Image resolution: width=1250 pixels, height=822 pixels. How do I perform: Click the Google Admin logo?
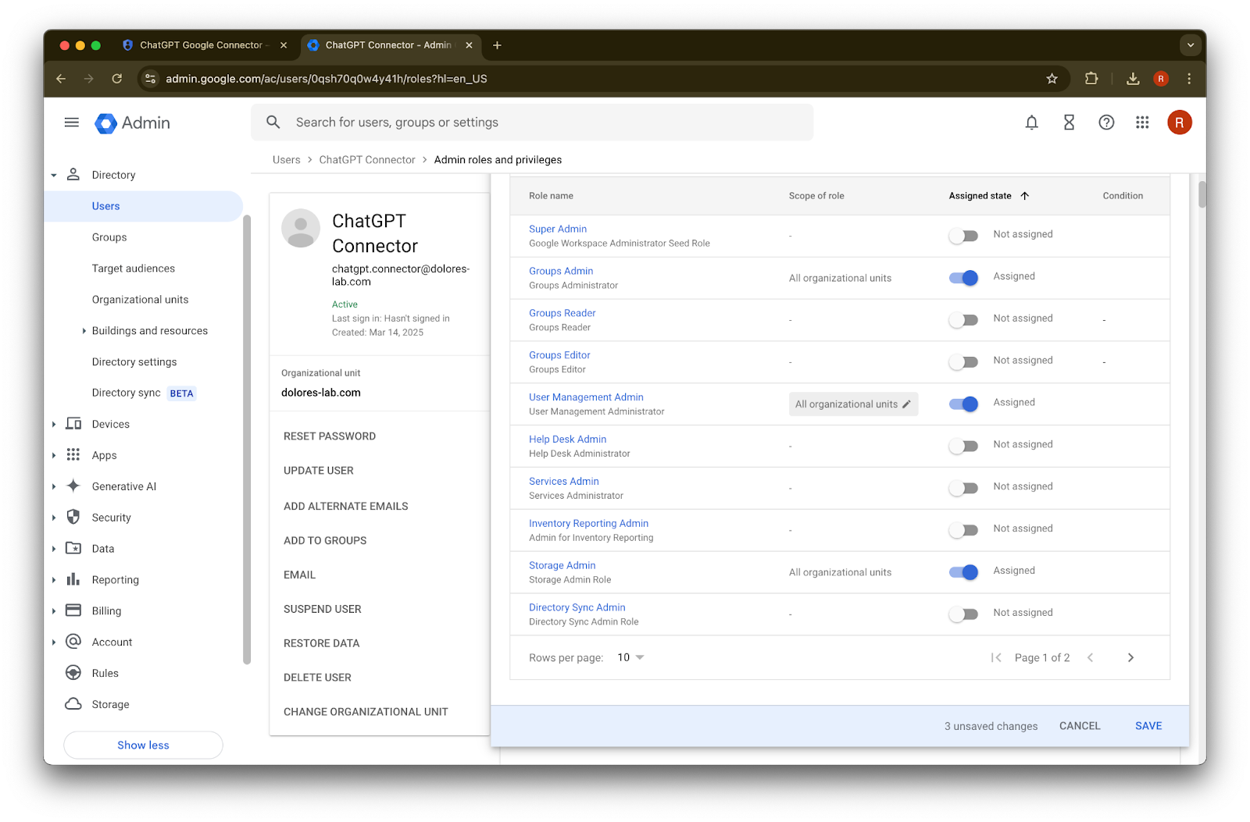[x=133, y=123]
